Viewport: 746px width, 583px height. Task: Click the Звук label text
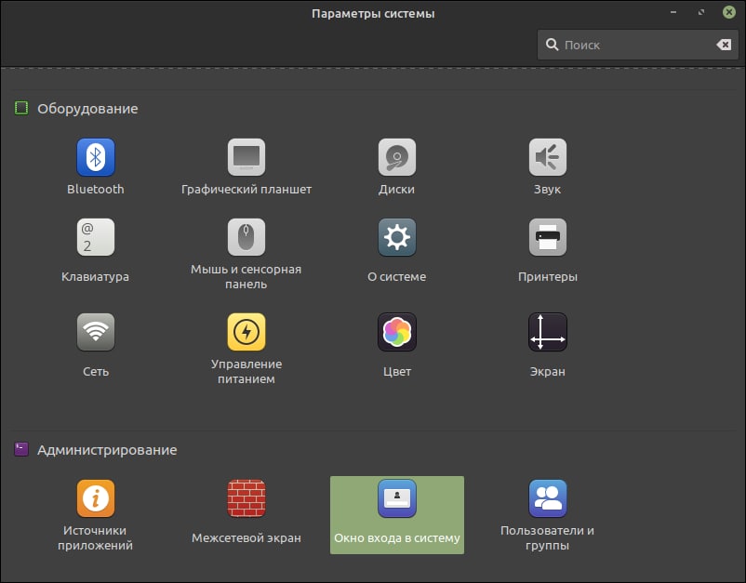click(548, 190)
